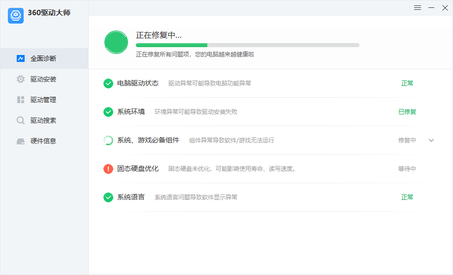Click description 系统语言问题导致软件显示异常
Viewport: 453px width, 275px height.
click(x=196, y=197)
